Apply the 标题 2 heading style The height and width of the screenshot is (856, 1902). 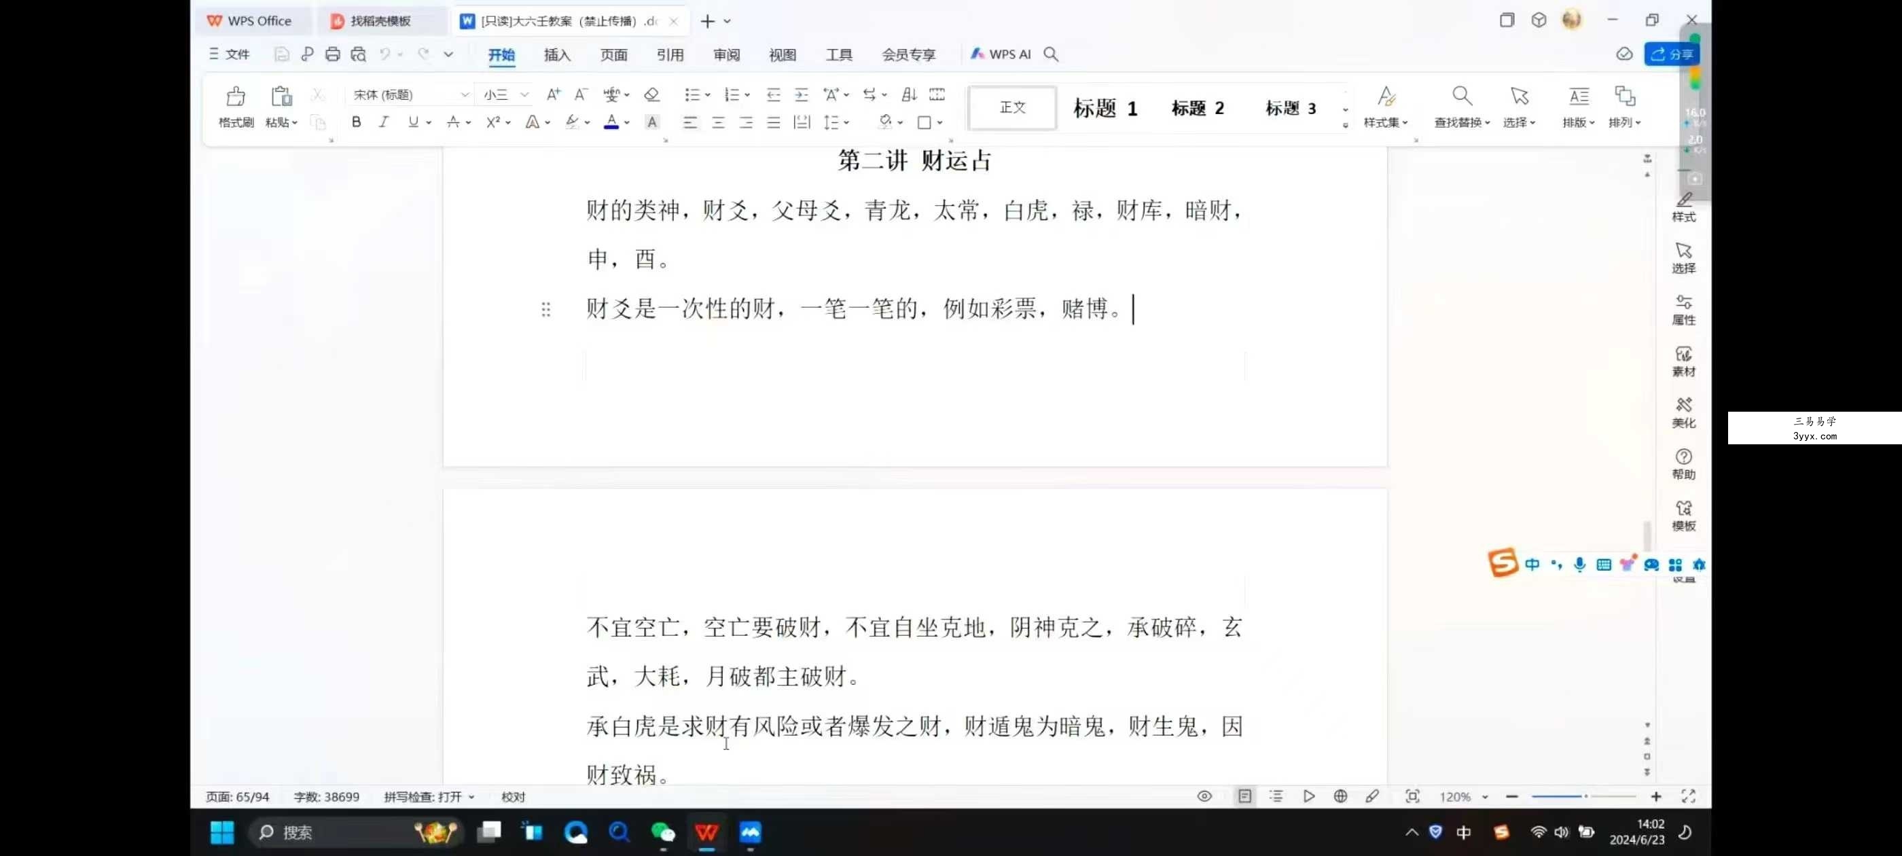click(1198, 109)
